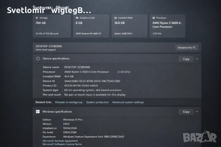Viewport: 221px width, 147px height.
Task: Select Device ID value 3AAD30BD-DC21-47D8
Action: [x=92, y=81]
